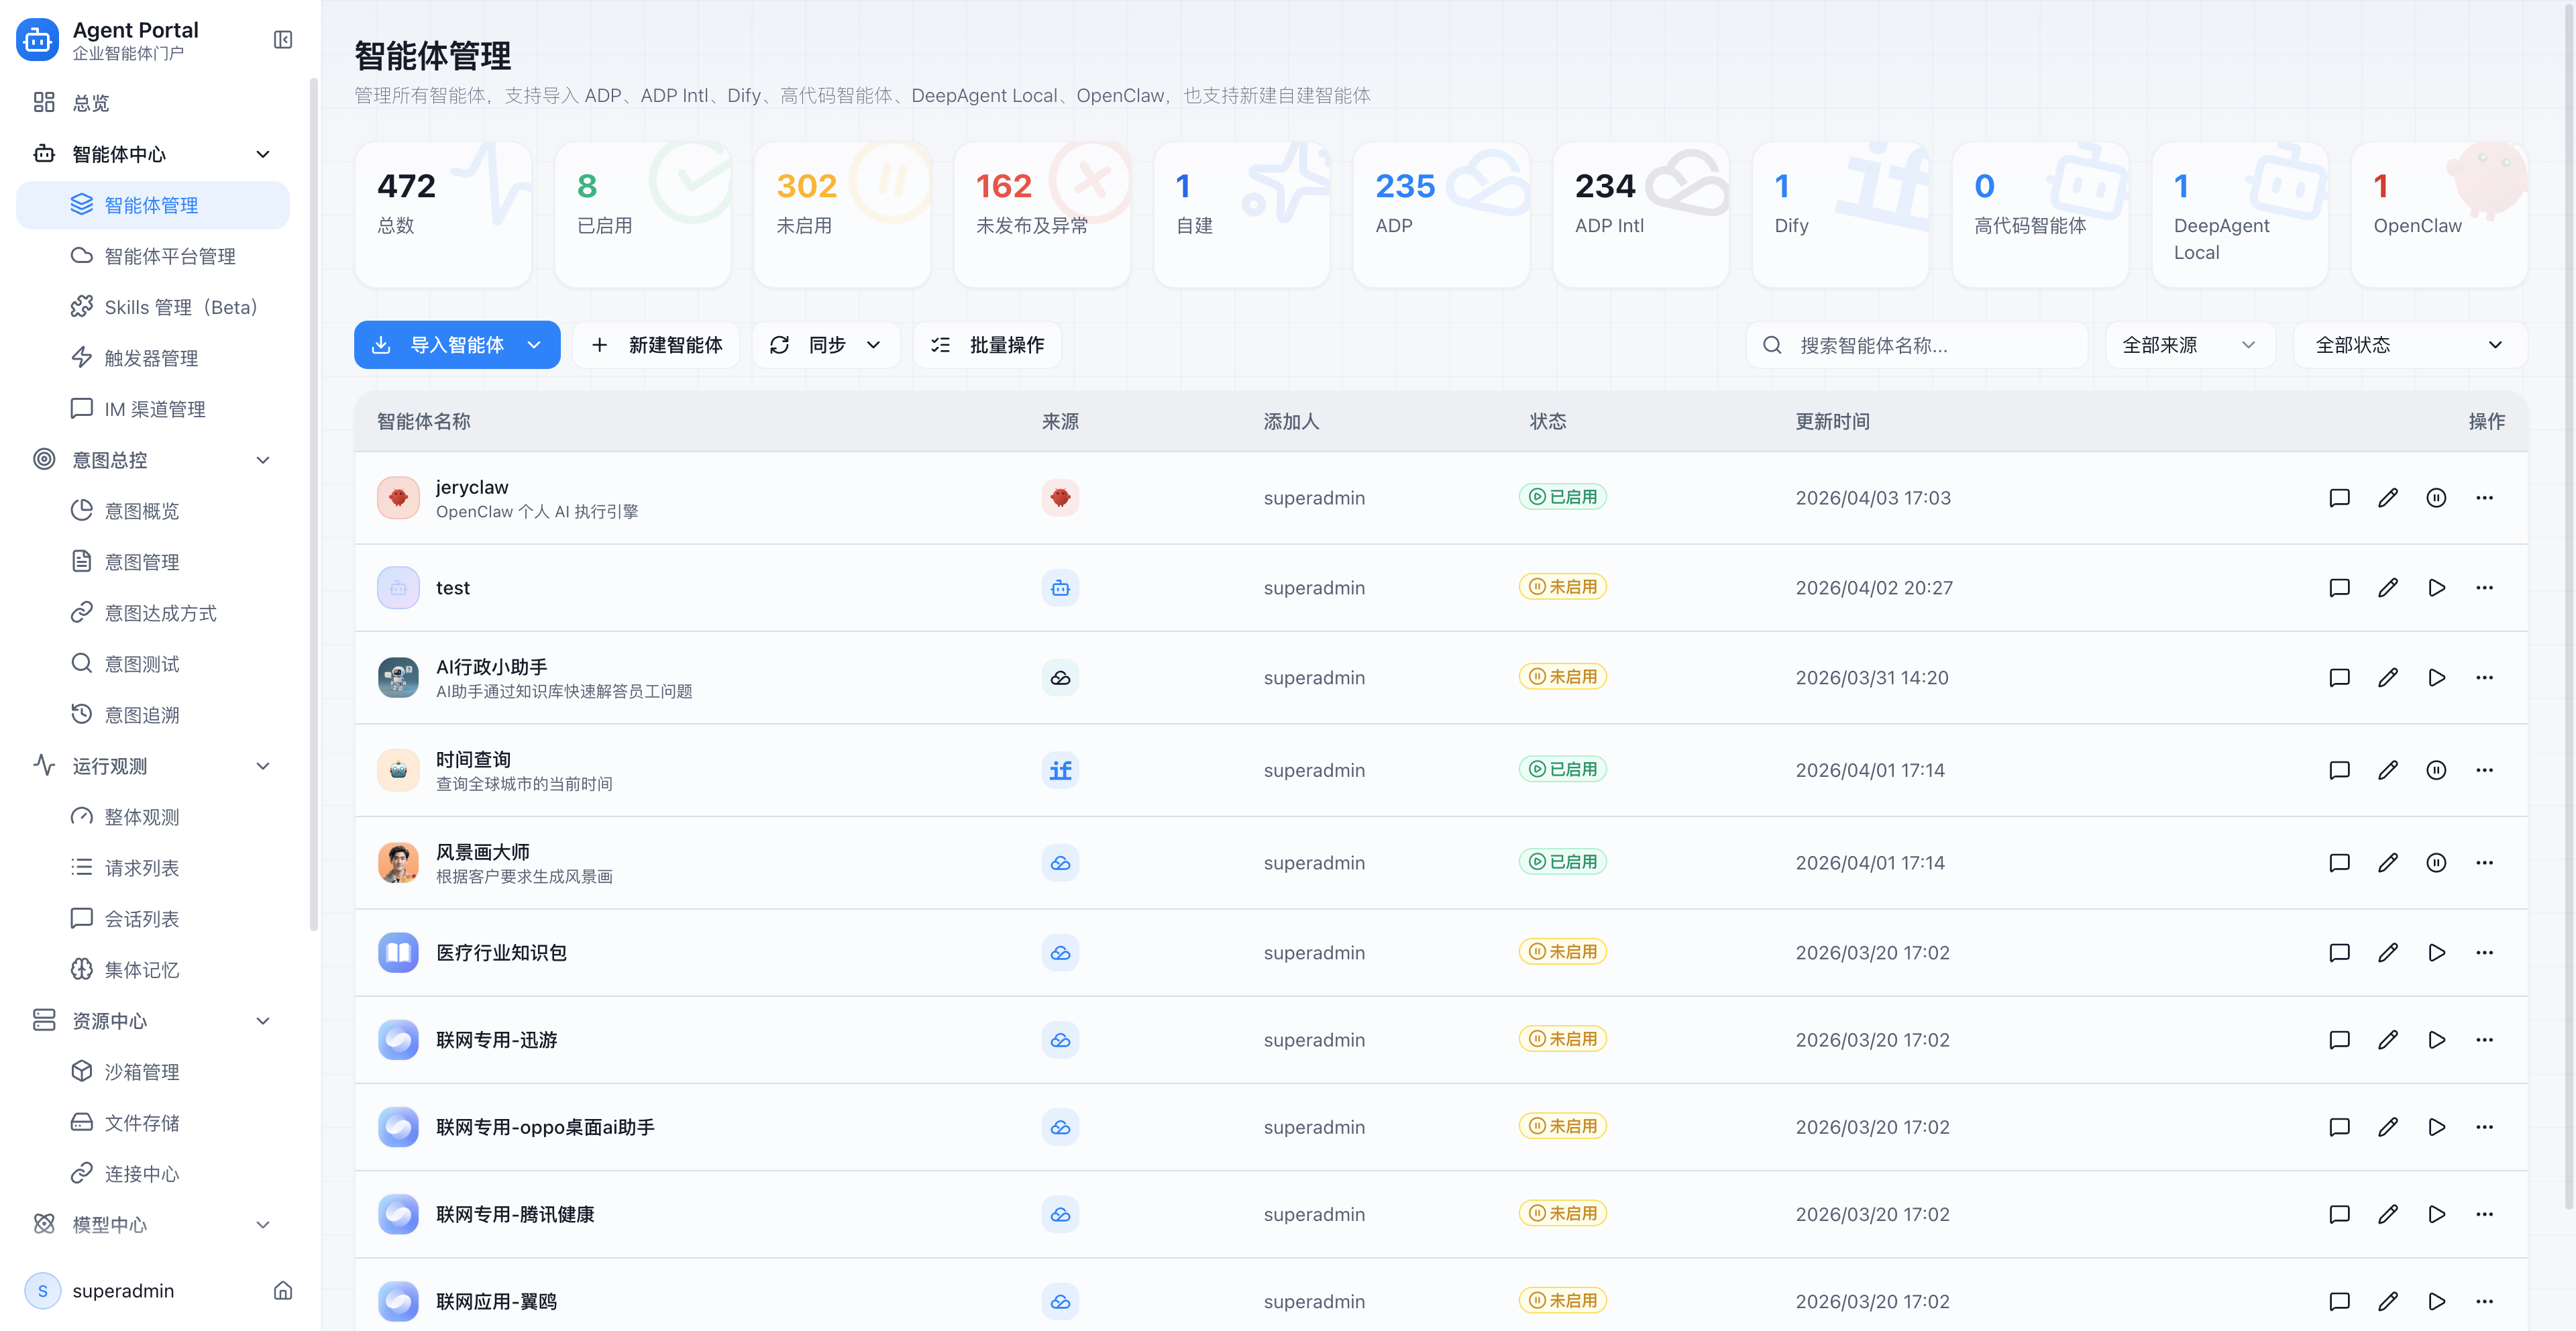Collapse the sidebar panel icon

coord(283,40)
